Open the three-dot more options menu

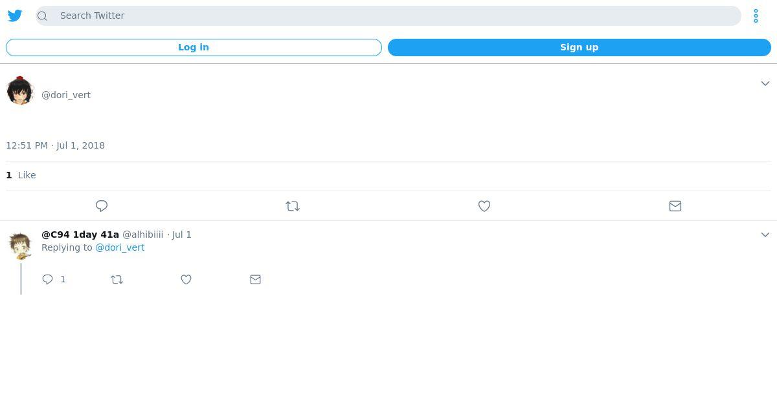pos(756,16)
